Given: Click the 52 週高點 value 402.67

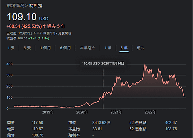Looking at the screenshot, I should (171, 123).
